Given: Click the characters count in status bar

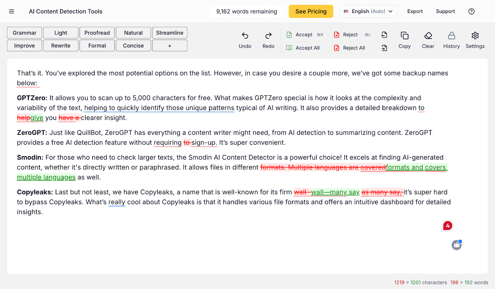Looking at the screenshot, I should 420,282.
